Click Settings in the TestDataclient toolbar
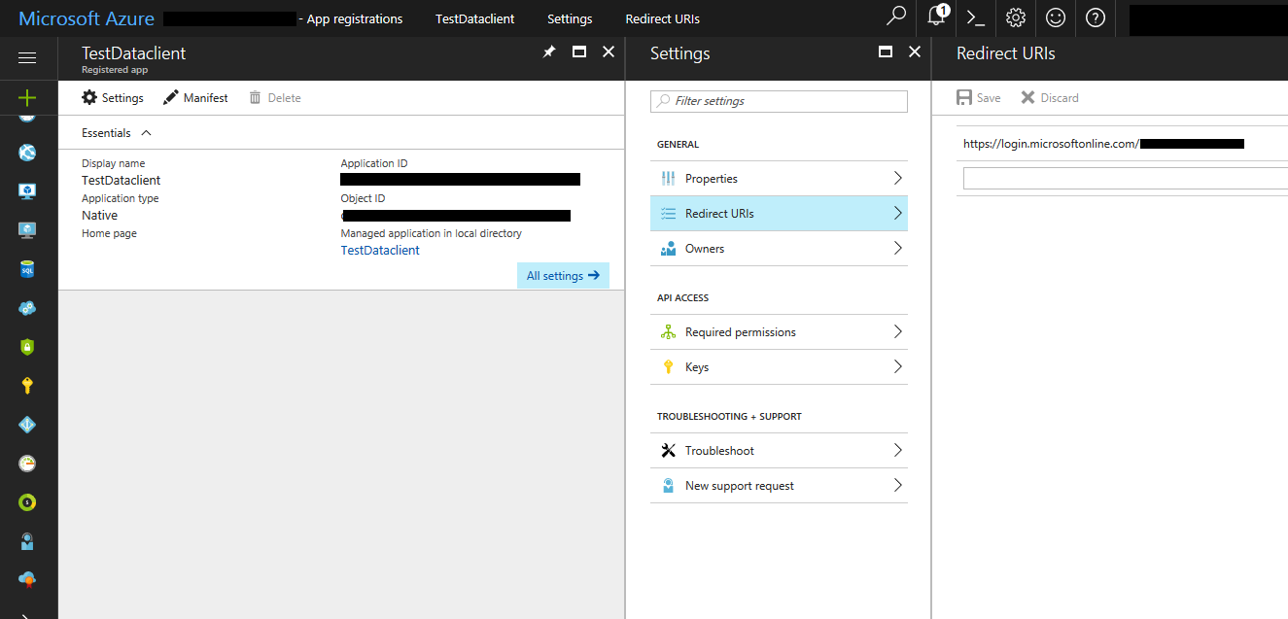The height and width of the screenshot is (619, 1288). 113,97
